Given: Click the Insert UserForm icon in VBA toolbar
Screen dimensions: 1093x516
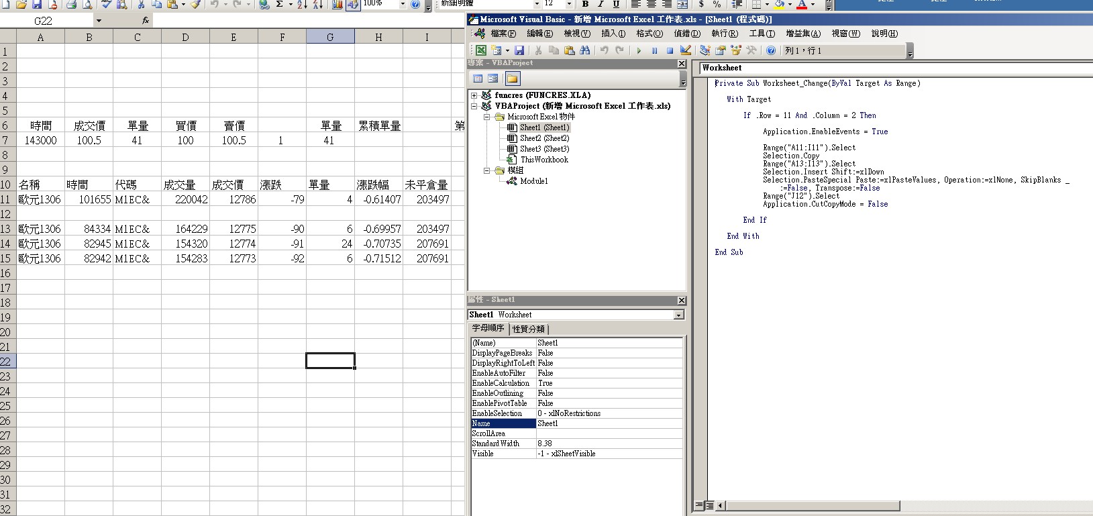Looking at the screenshot, I should click(497, 50).
